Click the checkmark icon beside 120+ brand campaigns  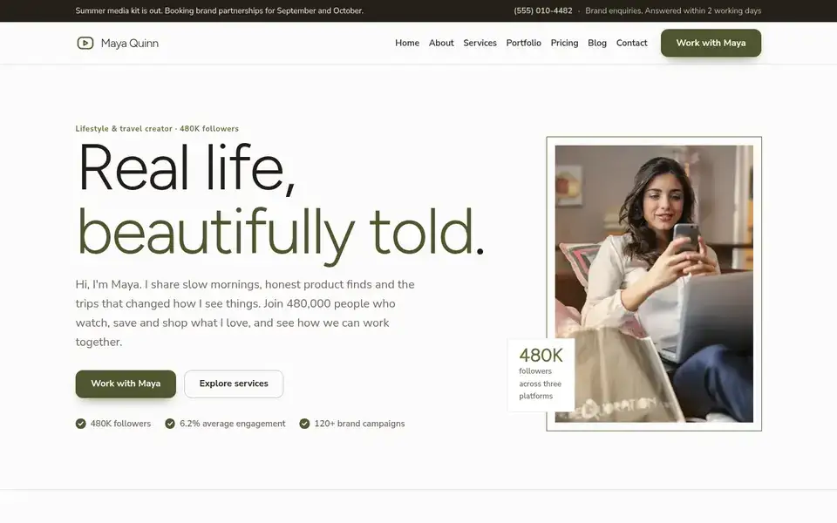pos(304,424)
